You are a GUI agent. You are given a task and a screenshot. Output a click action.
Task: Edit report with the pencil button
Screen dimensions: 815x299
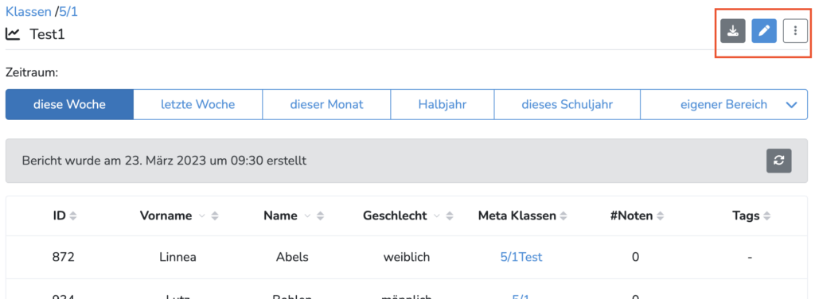764,31
